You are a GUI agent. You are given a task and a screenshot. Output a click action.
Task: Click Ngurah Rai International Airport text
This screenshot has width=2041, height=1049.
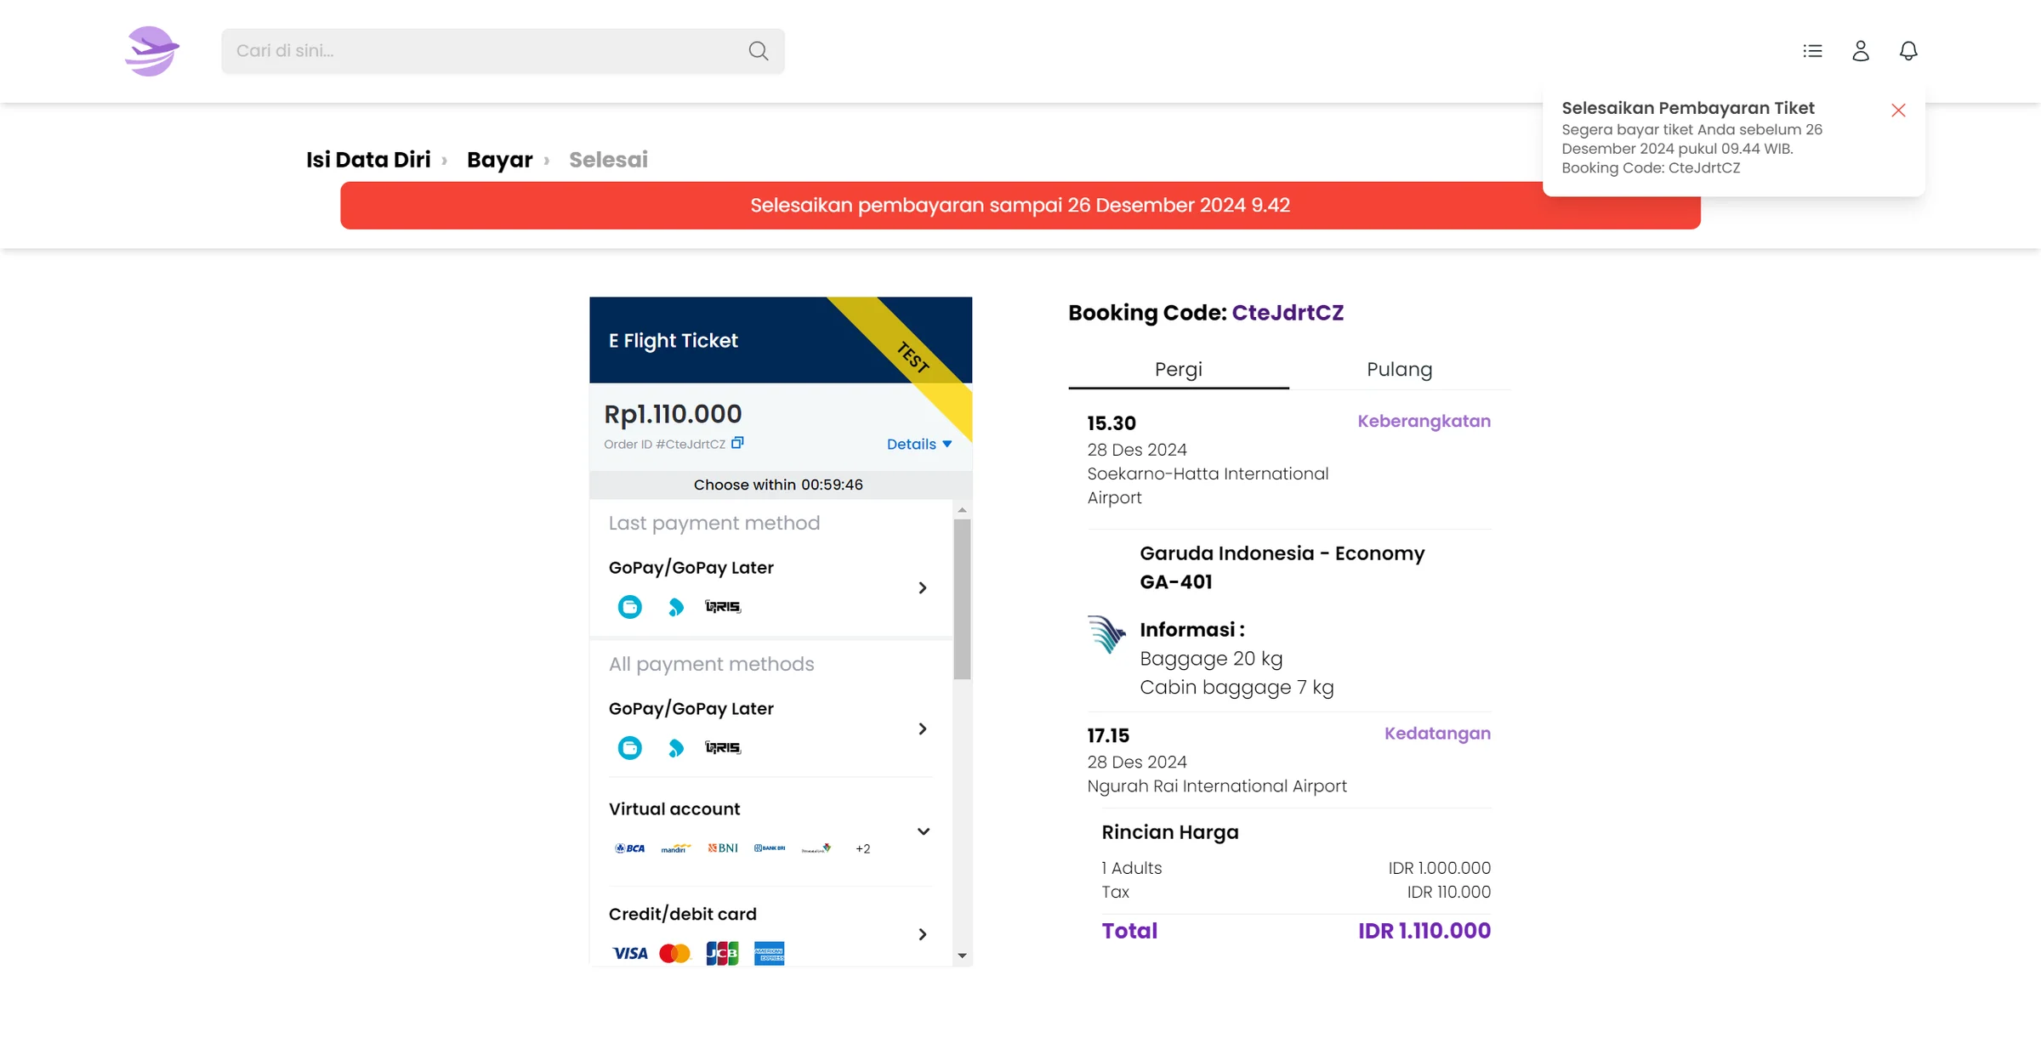click(1217, 786)
